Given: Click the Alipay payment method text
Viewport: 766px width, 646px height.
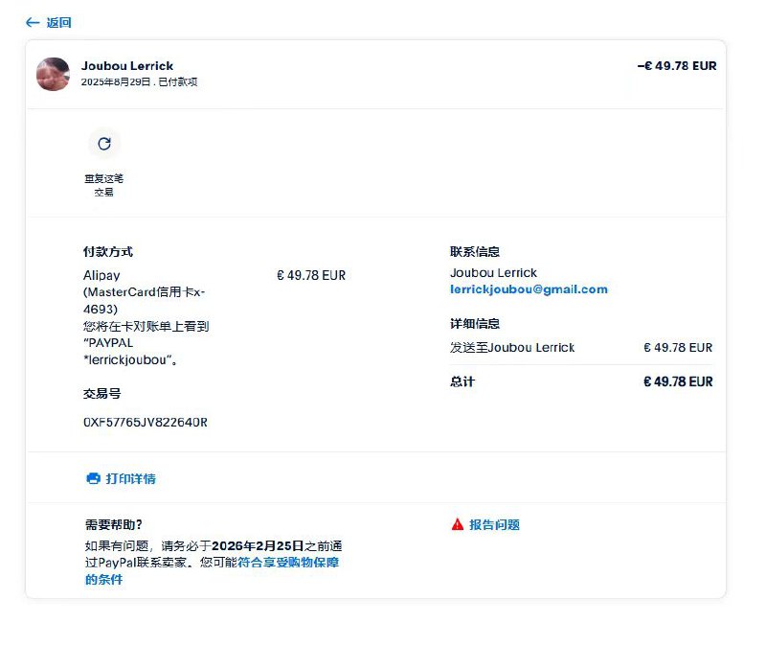Looking at the screenshot, I should tap(101, 275).
